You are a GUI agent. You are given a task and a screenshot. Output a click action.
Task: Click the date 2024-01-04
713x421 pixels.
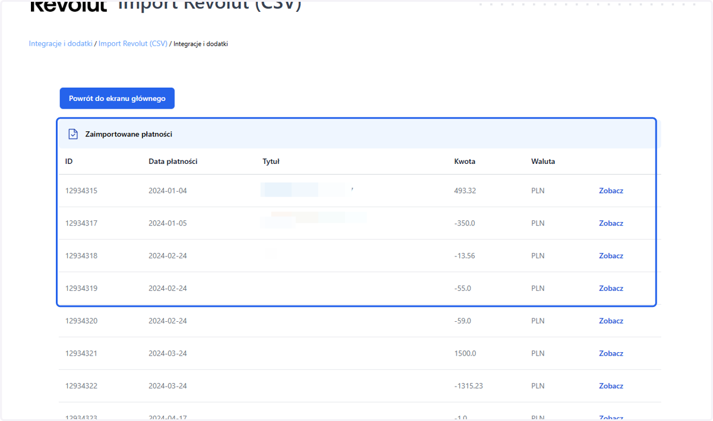pos(168,191)
